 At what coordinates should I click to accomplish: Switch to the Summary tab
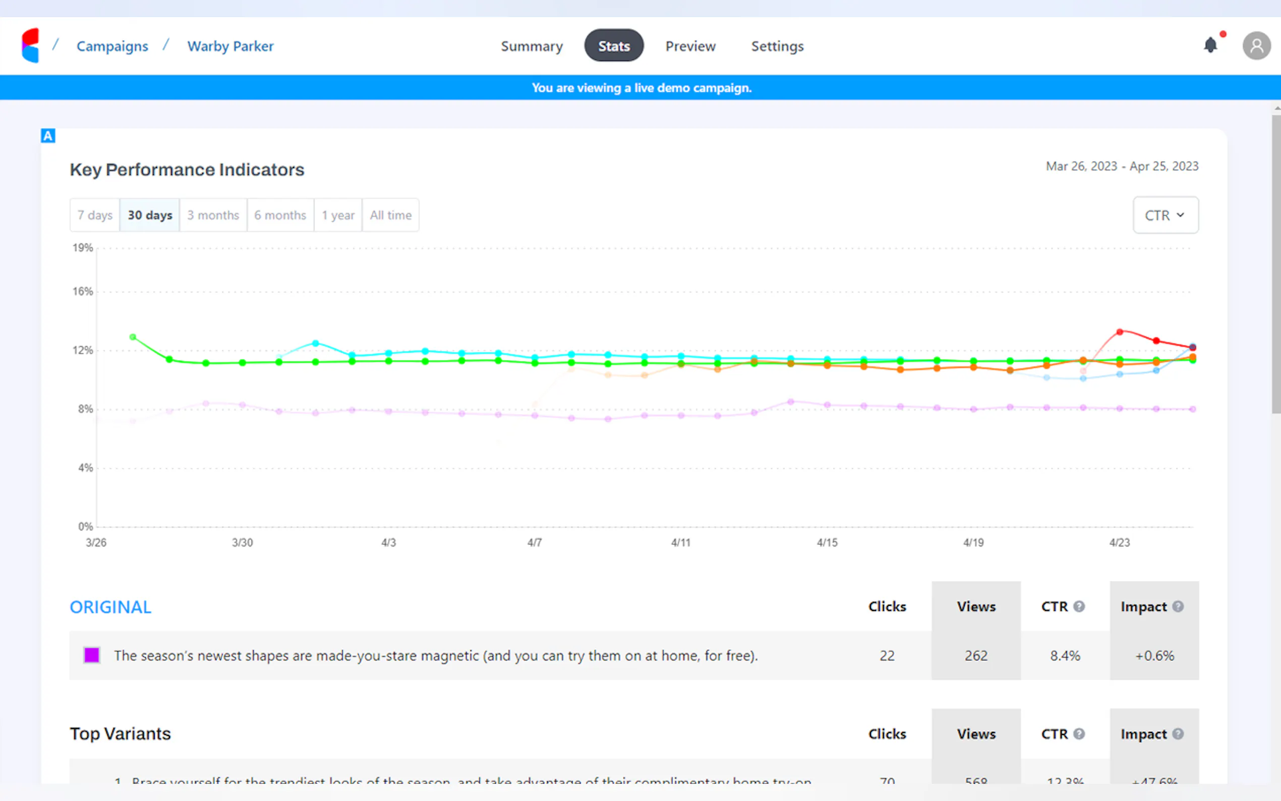(532, 46)
